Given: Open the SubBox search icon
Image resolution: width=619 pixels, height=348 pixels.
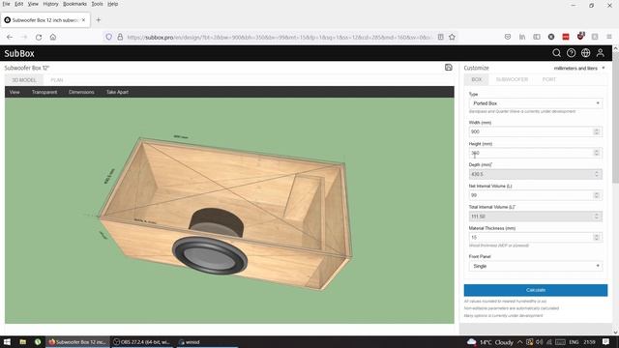Looking at the screenshot, I should point(557,53).
